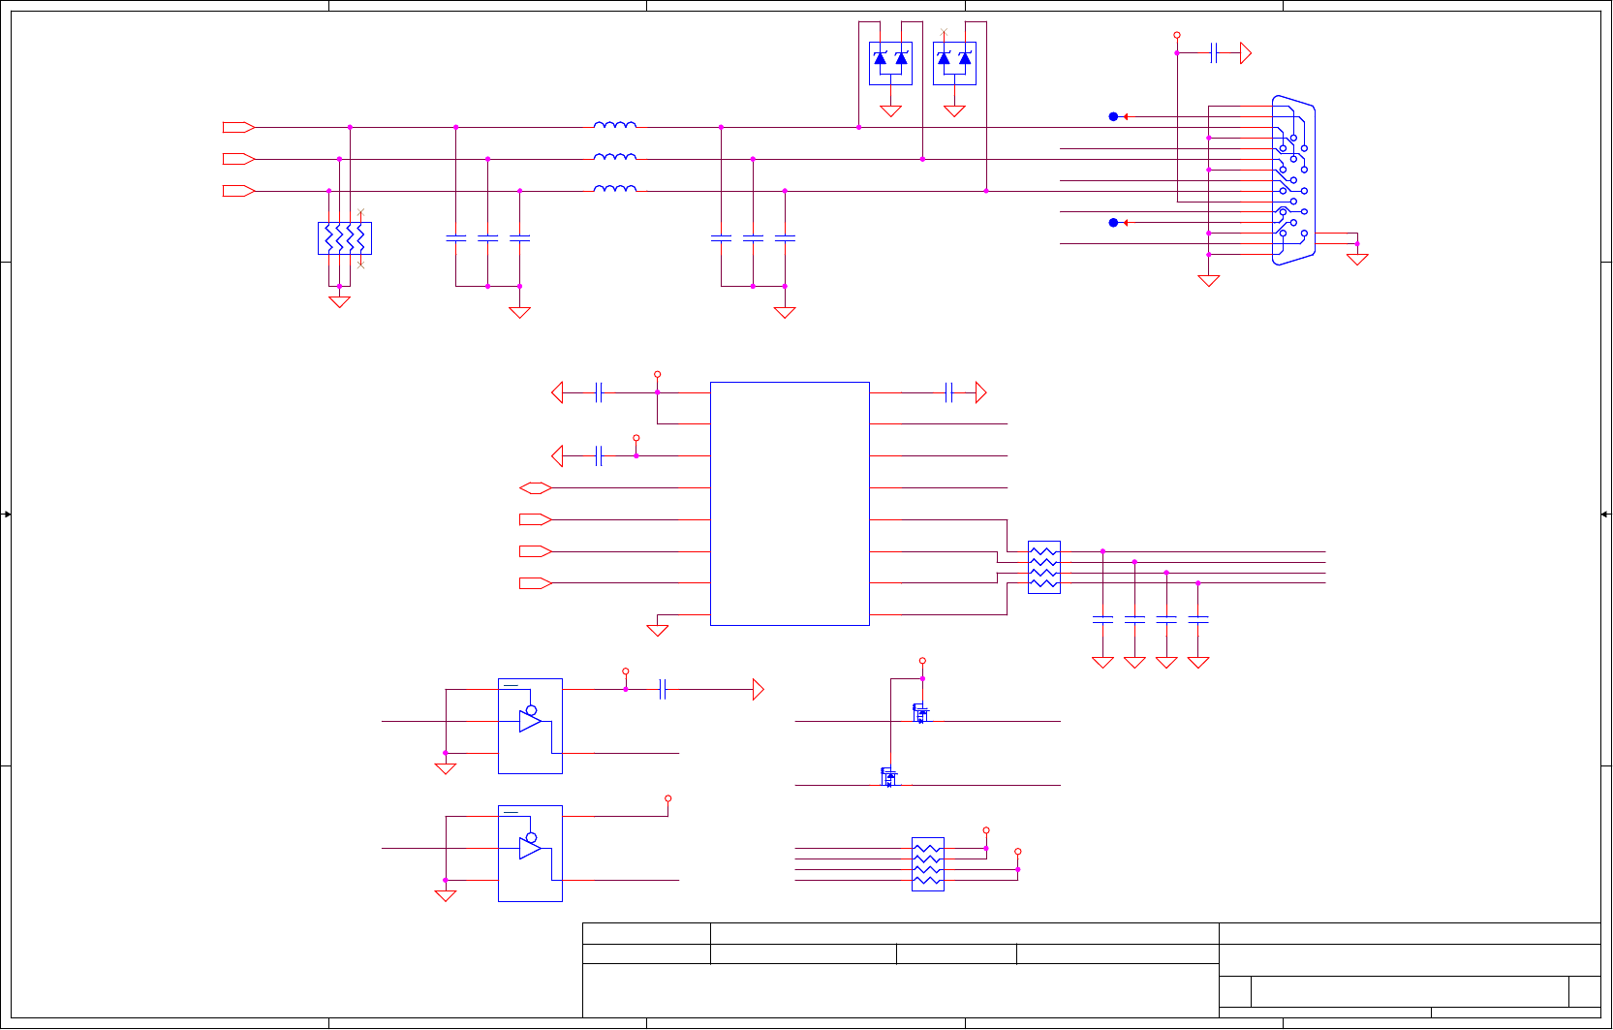Select the top inductor in the filter

tap(615, 124)
